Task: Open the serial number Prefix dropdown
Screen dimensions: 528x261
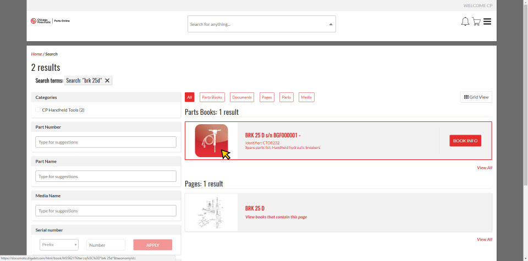Action: coord(59,245)
